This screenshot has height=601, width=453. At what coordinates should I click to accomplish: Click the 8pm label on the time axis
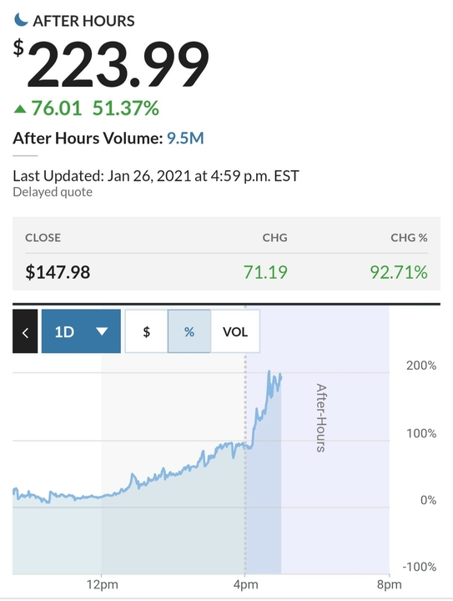click(x=389, y=585)
